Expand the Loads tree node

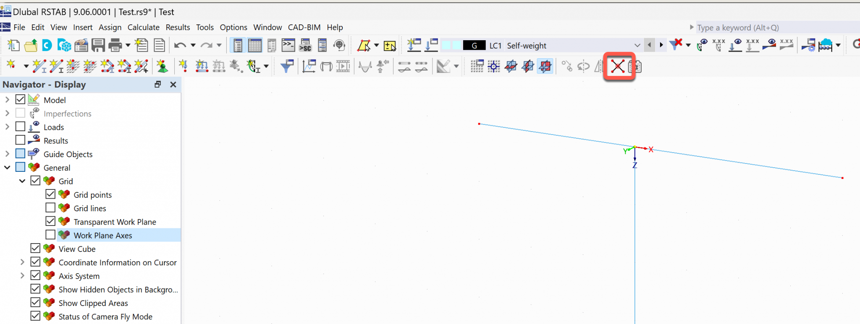[7, 127]
